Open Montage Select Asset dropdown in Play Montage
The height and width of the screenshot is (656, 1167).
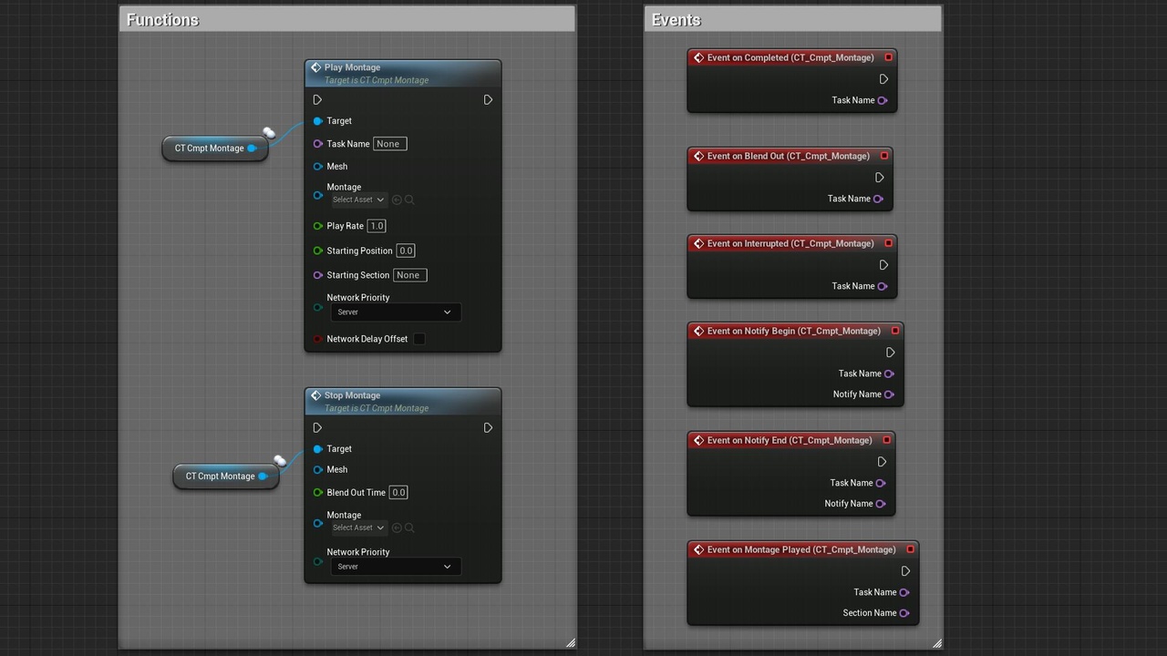point(358,200)
